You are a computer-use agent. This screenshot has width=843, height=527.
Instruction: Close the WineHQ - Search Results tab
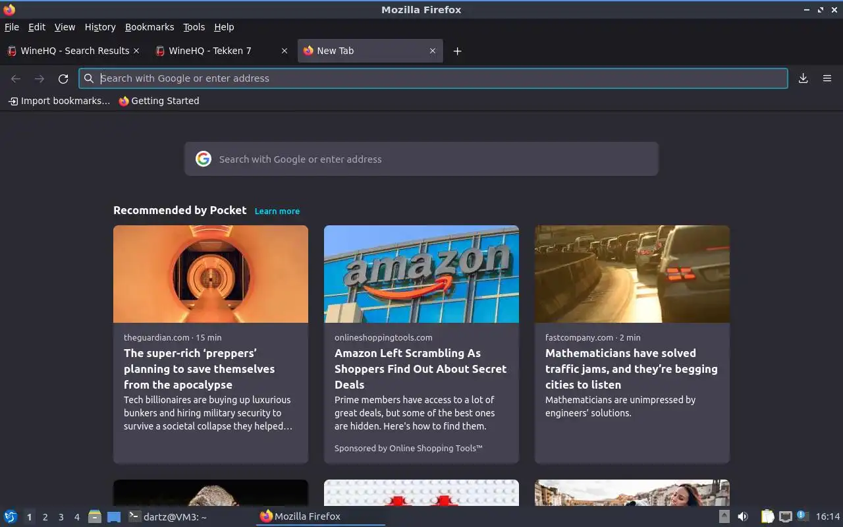point(136,51)
